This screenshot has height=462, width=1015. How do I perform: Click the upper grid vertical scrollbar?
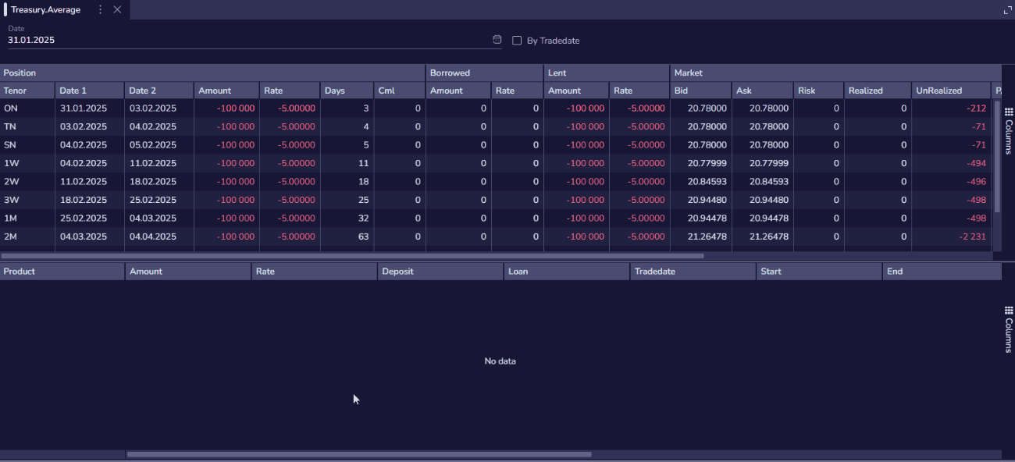[x=996, y=156]
